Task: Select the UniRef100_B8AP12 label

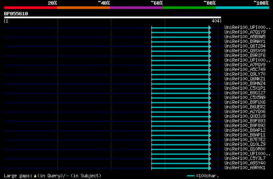Action: click(x=245, y=131)
